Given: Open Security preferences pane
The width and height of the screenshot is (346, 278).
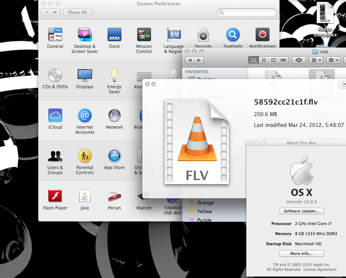Looking at the screenshot, I should click(x=203, y=37).
